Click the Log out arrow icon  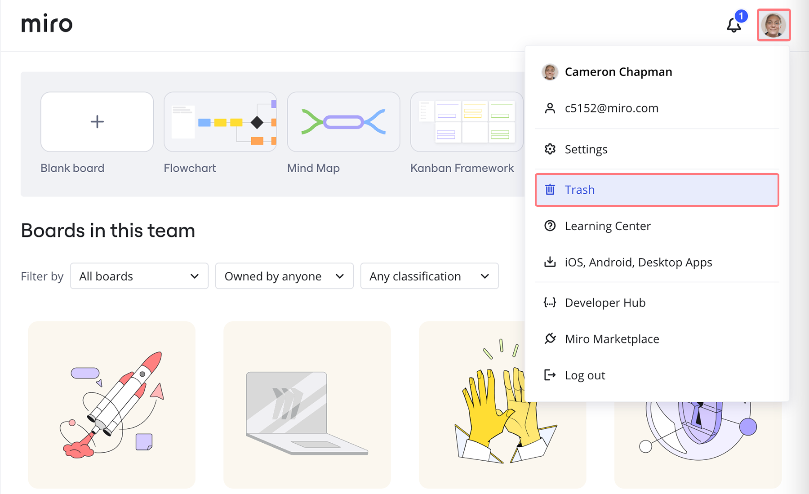(550, 375)
